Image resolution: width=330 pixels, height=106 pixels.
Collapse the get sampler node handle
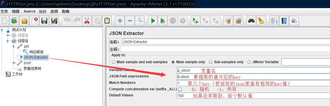(x=14, y=46)
